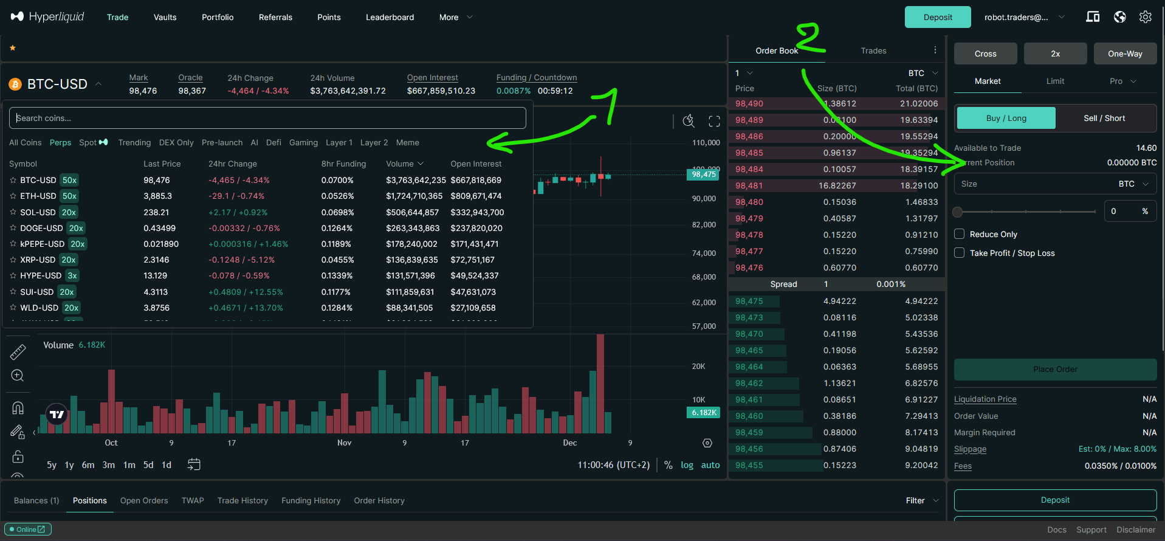Click the TradingView logo badge

click(57, 415)
